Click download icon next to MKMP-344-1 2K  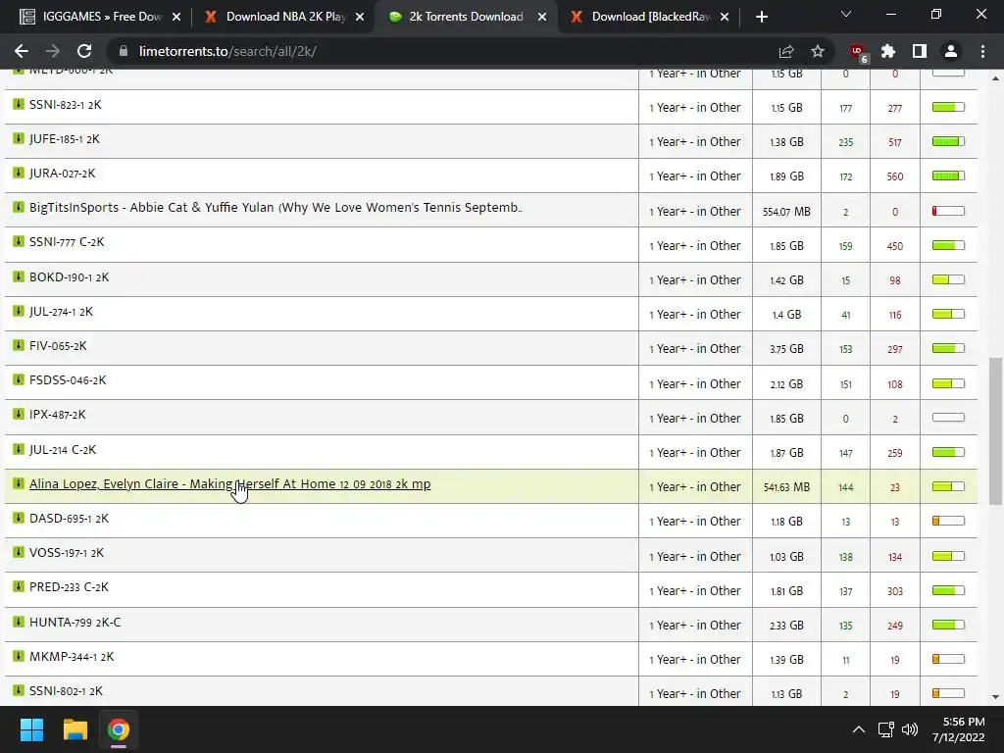pyautogui.click(x=19, y=656)
